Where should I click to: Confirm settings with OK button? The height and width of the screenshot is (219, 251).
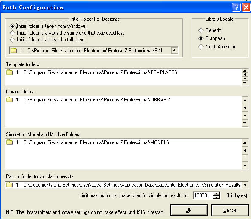[x=189, y=210]
